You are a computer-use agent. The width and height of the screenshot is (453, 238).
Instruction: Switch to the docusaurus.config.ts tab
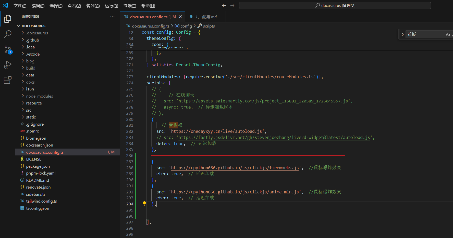[149, 17]
